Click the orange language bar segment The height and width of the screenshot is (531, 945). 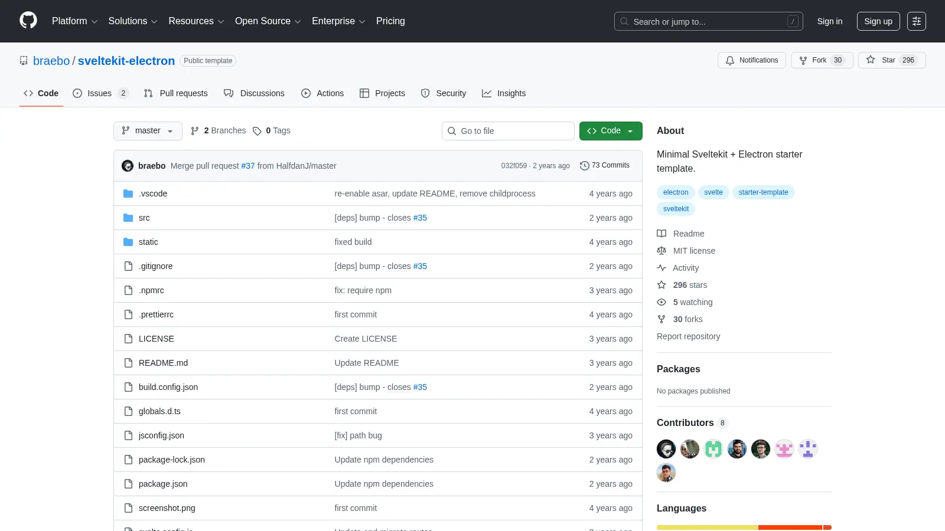(x=790, y=527)
